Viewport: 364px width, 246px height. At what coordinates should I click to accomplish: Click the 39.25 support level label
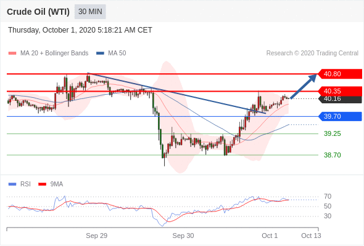pos(332,133)
